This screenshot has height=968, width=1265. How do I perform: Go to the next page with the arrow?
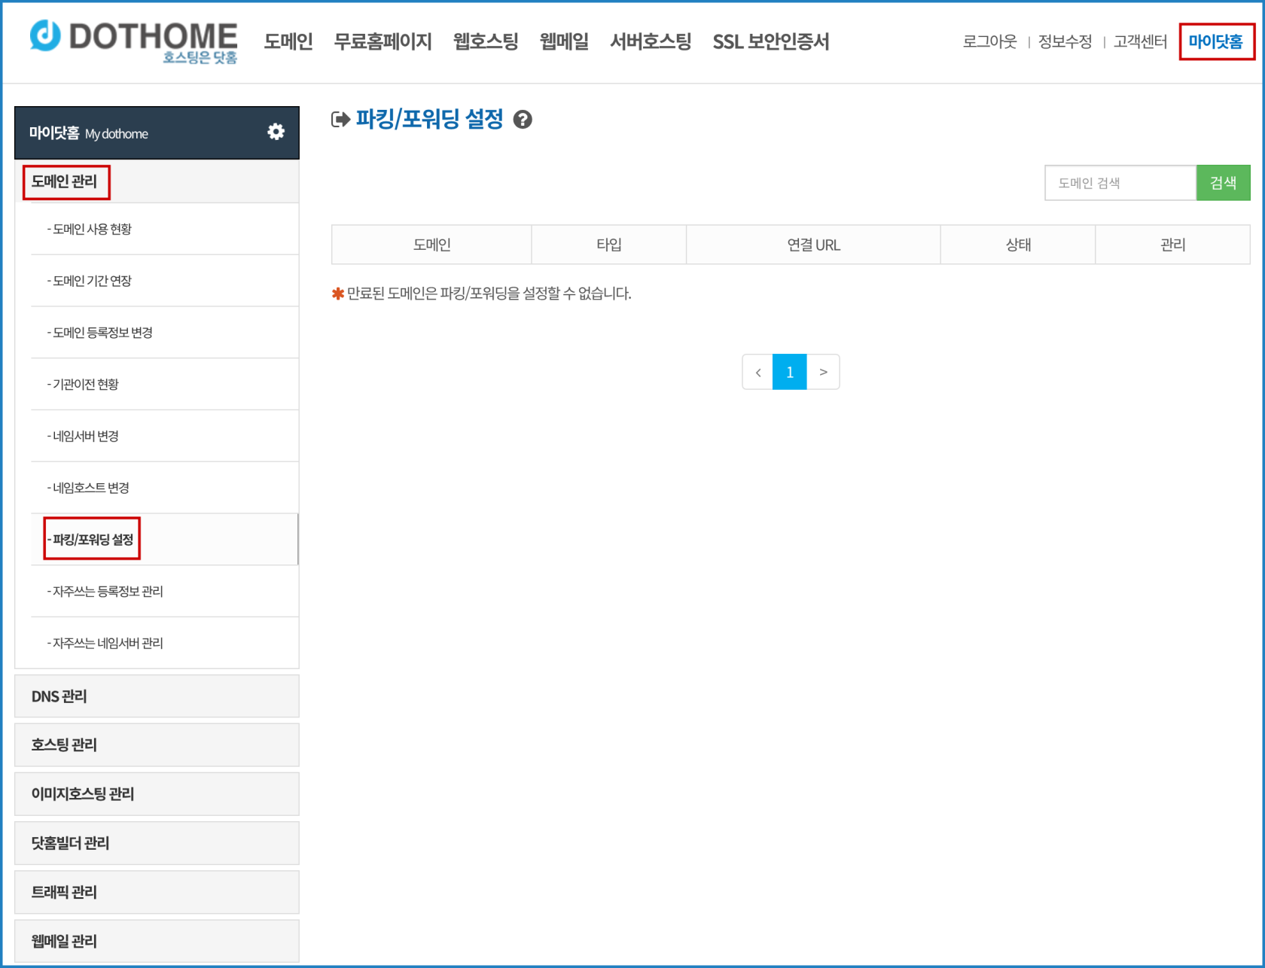click(x=823, y=371)
